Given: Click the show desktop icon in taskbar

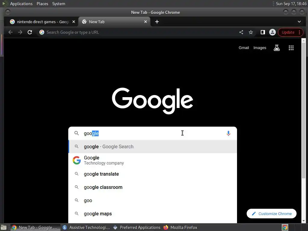Looking at the screenshot, I should click(4, 227).
